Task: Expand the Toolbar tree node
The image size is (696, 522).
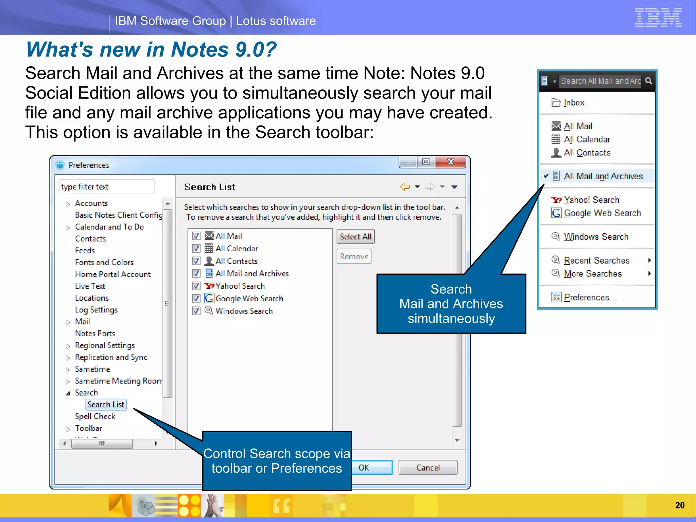Action: 68,429
